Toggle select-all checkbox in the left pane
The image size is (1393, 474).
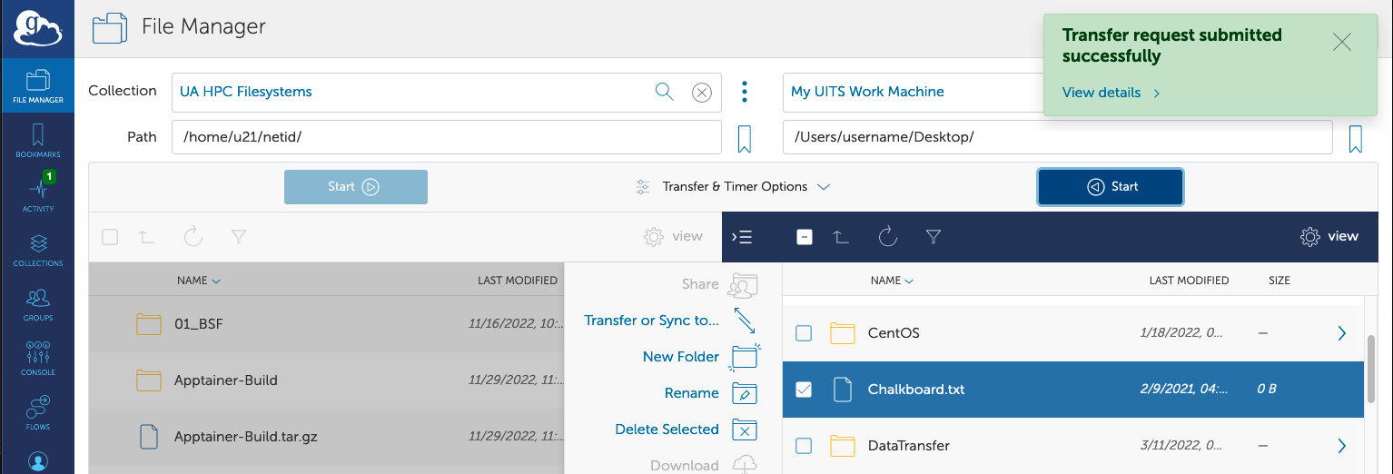(x=110, y=237)
